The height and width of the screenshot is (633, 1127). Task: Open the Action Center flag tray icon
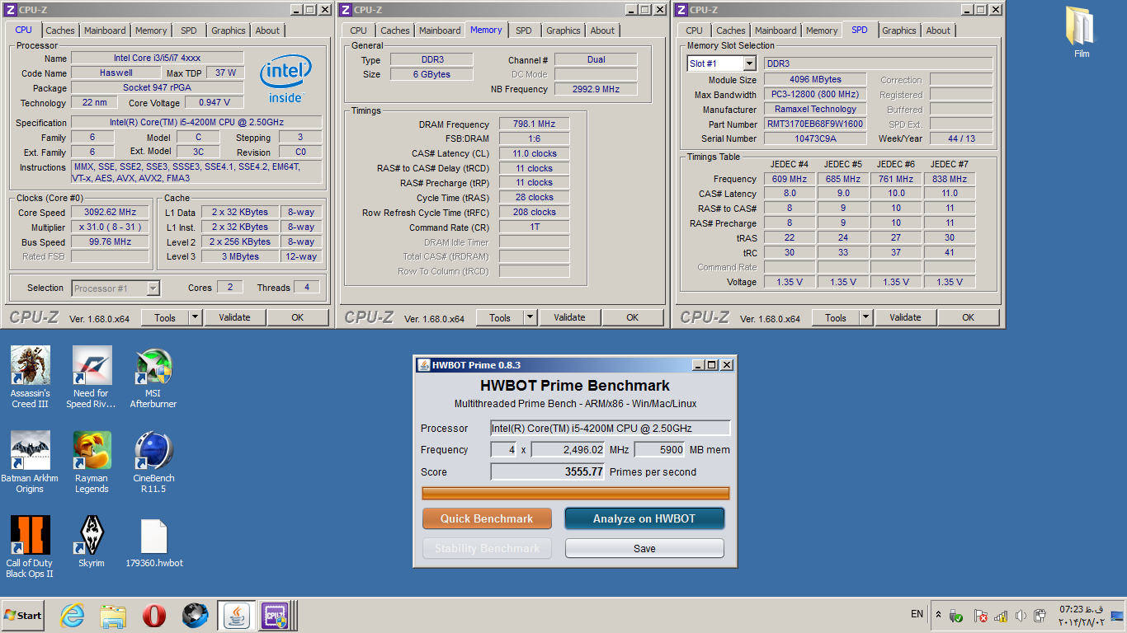click(x=980, y=615)
